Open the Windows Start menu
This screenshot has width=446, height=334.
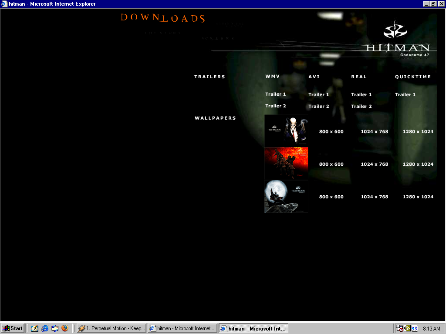pos(13,328)
